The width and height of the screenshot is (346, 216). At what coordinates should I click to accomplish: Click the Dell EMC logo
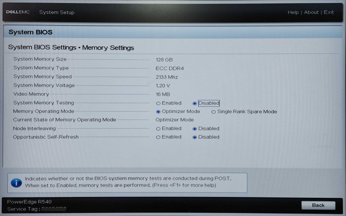[x=18, y=12]
